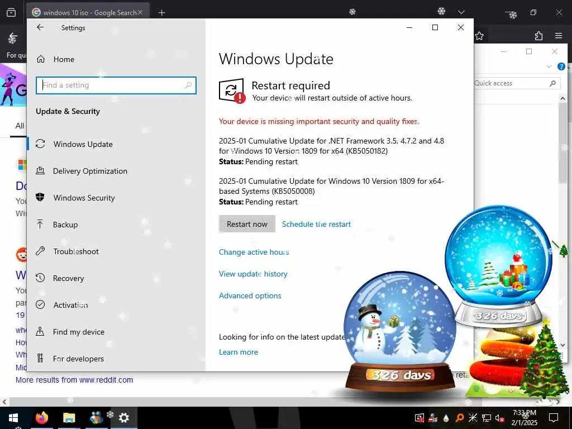Close the windows 10 iso Google Search tab
Image resolution: width=572 pixels, height=429 pixels.
coord(140,13)
